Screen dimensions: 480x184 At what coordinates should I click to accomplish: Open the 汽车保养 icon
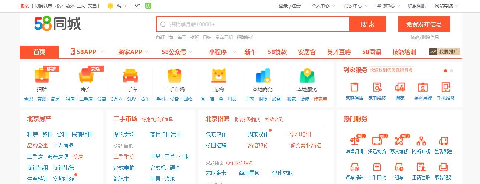354,167
